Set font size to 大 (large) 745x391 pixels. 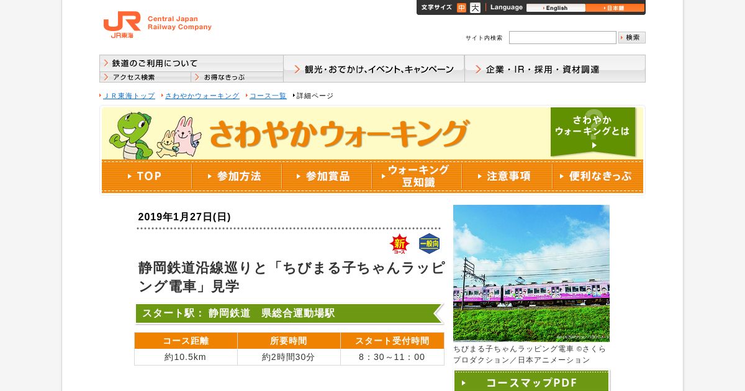475,8
